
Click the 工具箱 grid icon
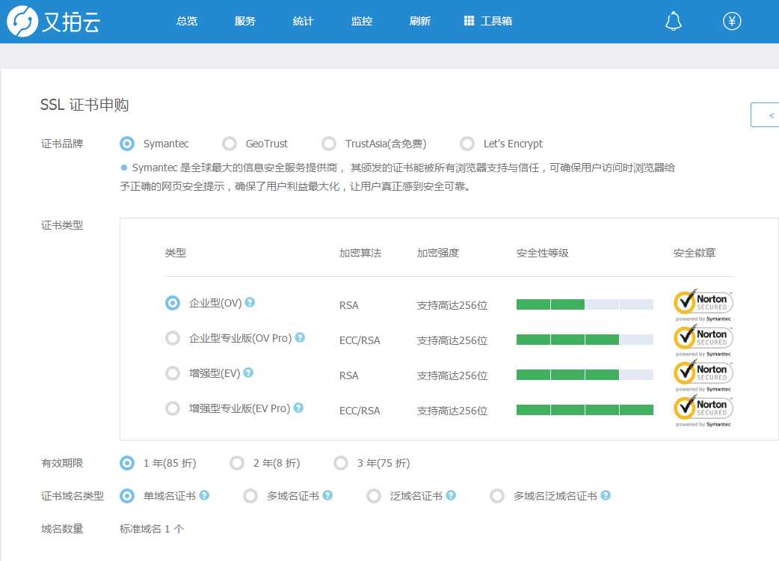click(x=469, y=21)
